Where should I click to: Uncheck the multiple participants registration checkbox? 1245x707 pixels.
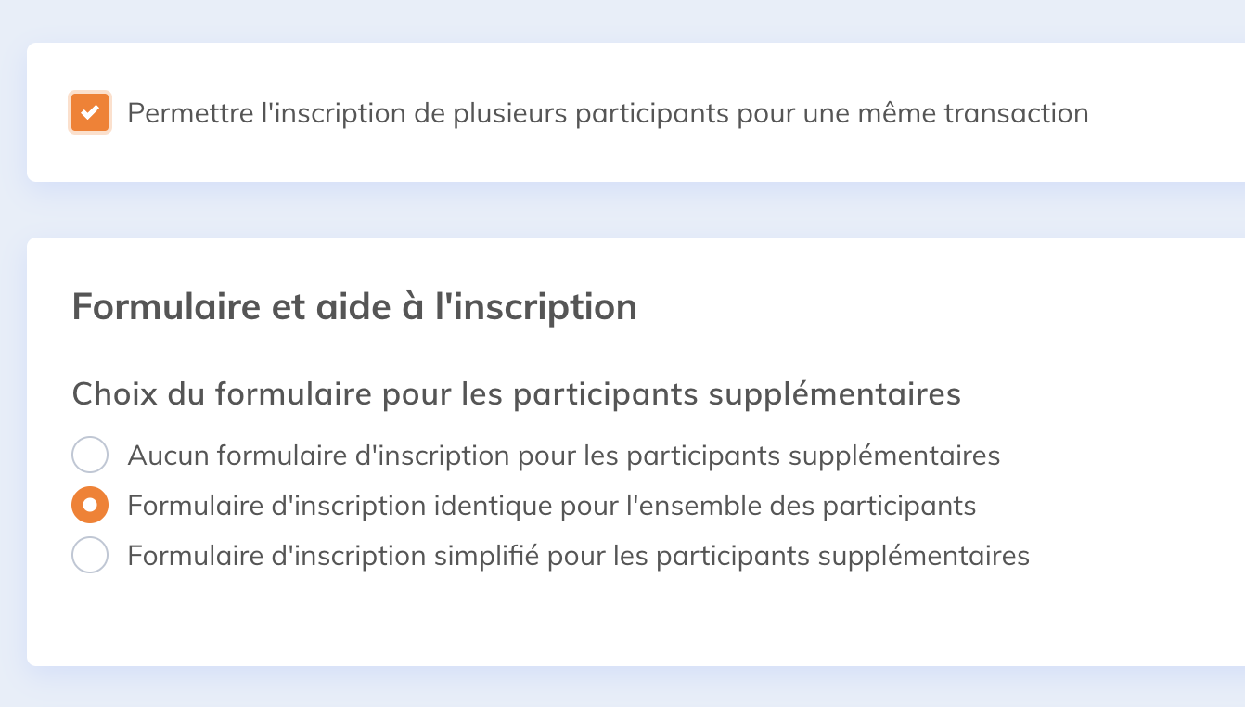90,113
